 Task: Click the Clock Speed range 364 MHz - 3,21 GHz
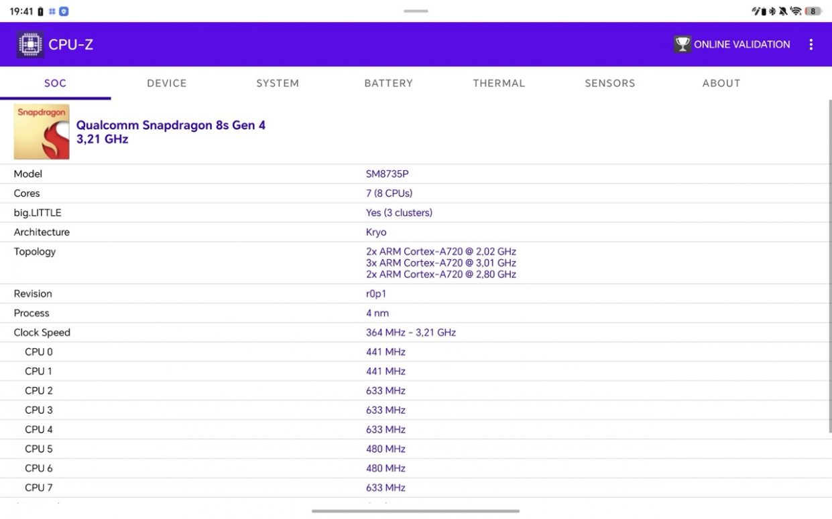(x=411, y=333)
